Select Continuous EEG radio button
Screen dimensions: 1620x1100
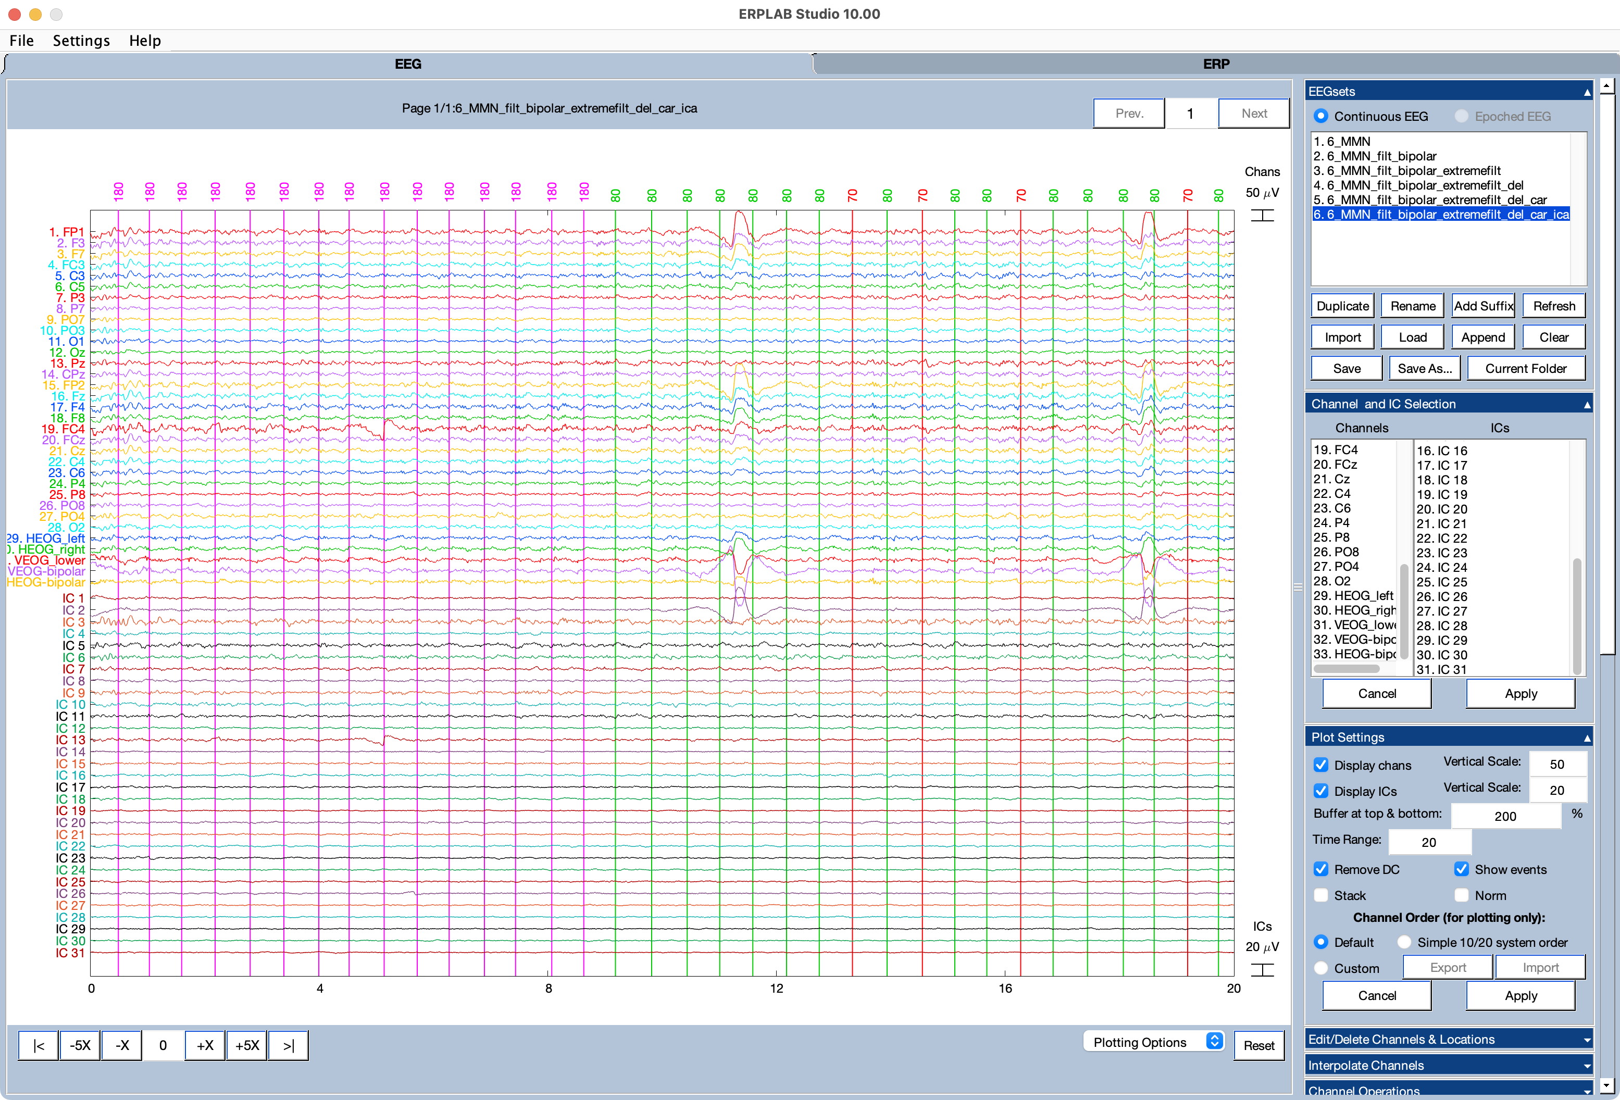point(1323,116)
